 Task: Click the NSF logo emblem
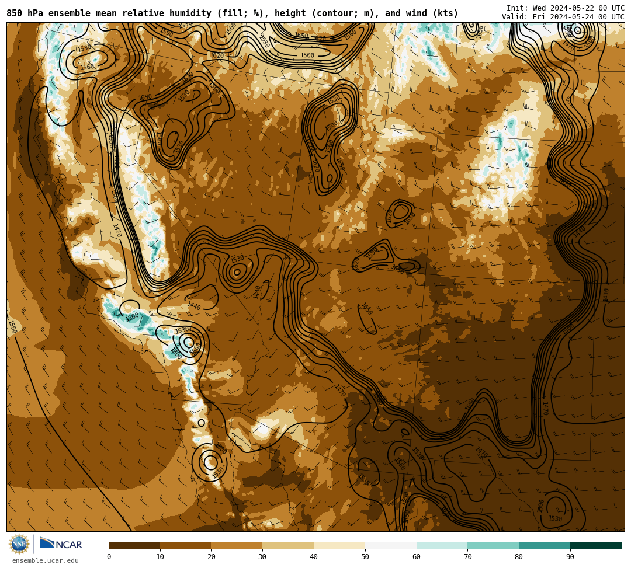[x=19, y=544]
